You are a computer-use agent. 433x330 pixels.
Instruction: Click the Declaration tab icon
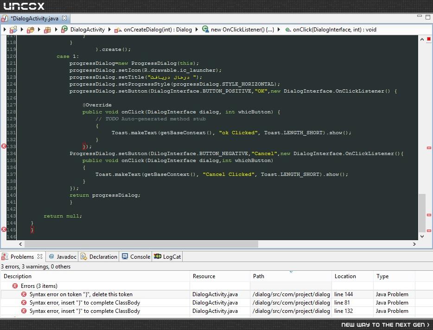[x=83, y=257]
